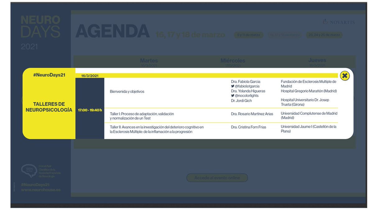
Task: Select the 23, 24 y 25 de marzo tab
Action: 324,35
